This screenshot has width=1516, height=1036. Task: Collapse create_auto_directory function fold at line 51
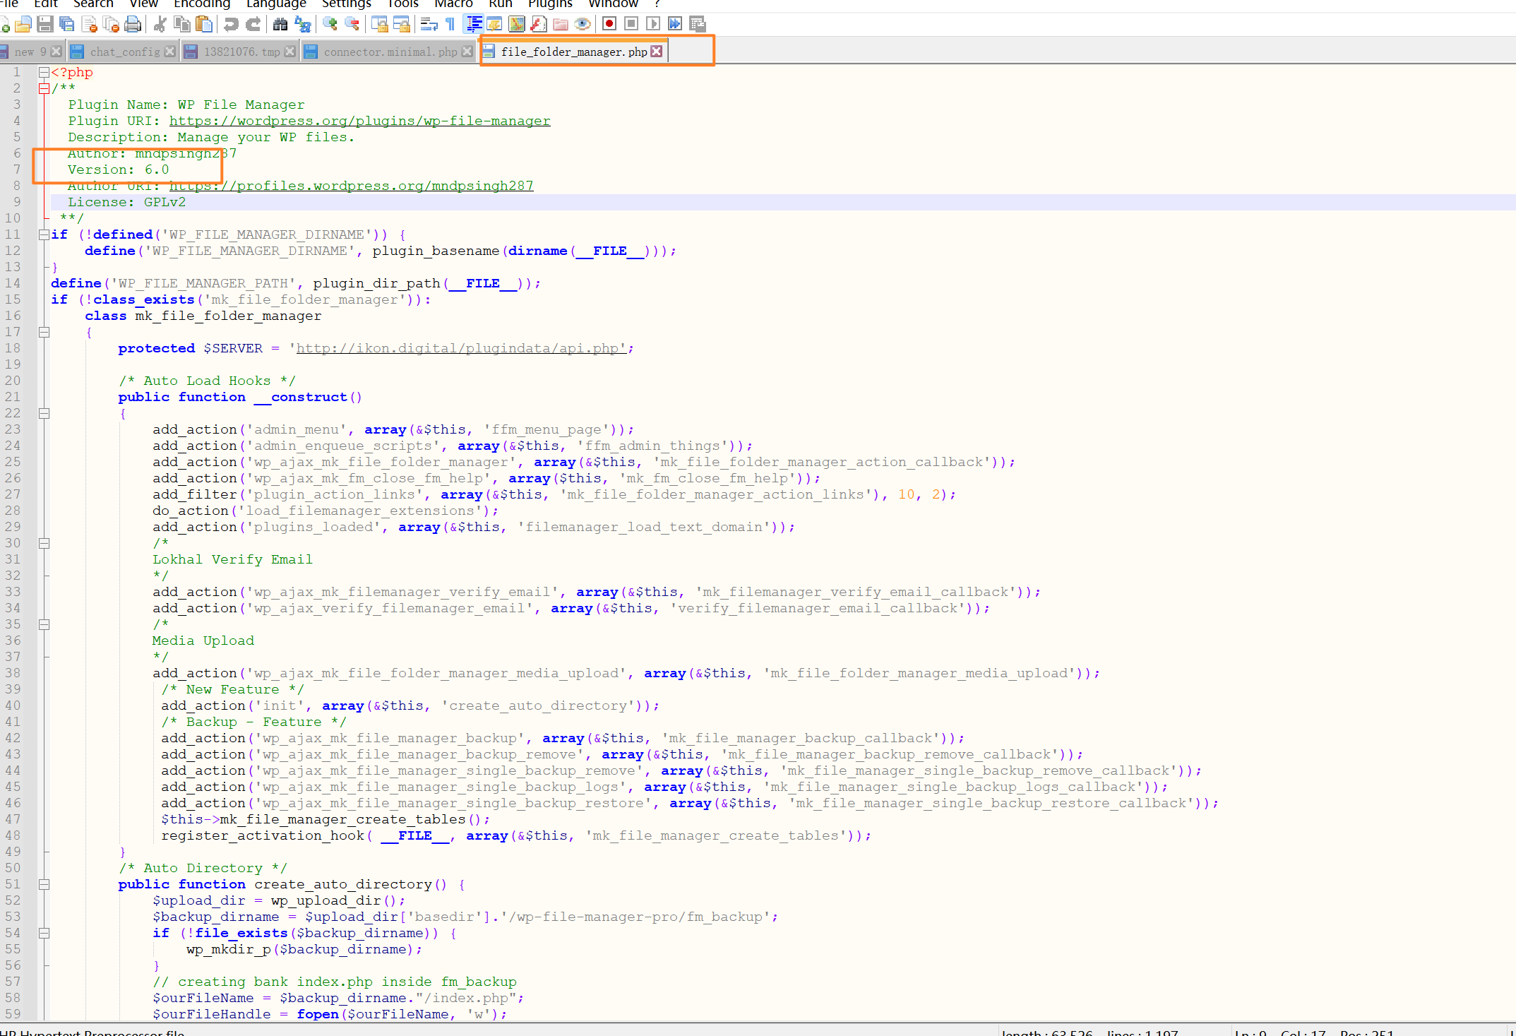pyautogui.click(x=44, y=884)
